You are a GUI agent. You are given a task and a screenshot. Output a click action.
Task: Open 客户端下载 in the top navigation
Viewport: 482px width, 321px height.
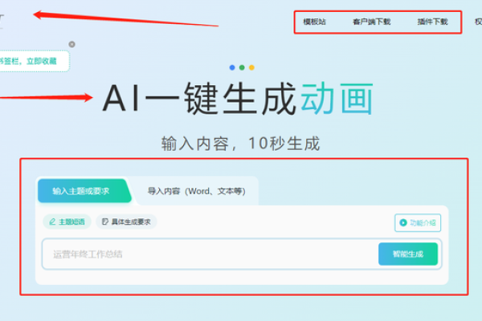371,22
